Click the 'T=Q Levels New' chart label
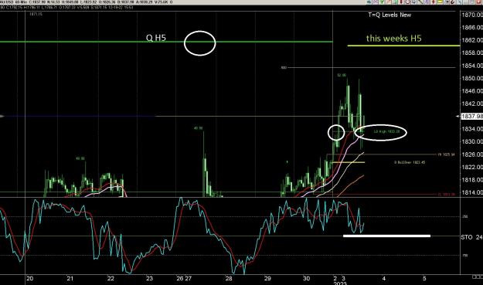Screen dimensions: 483x285 tap(389, 15)
